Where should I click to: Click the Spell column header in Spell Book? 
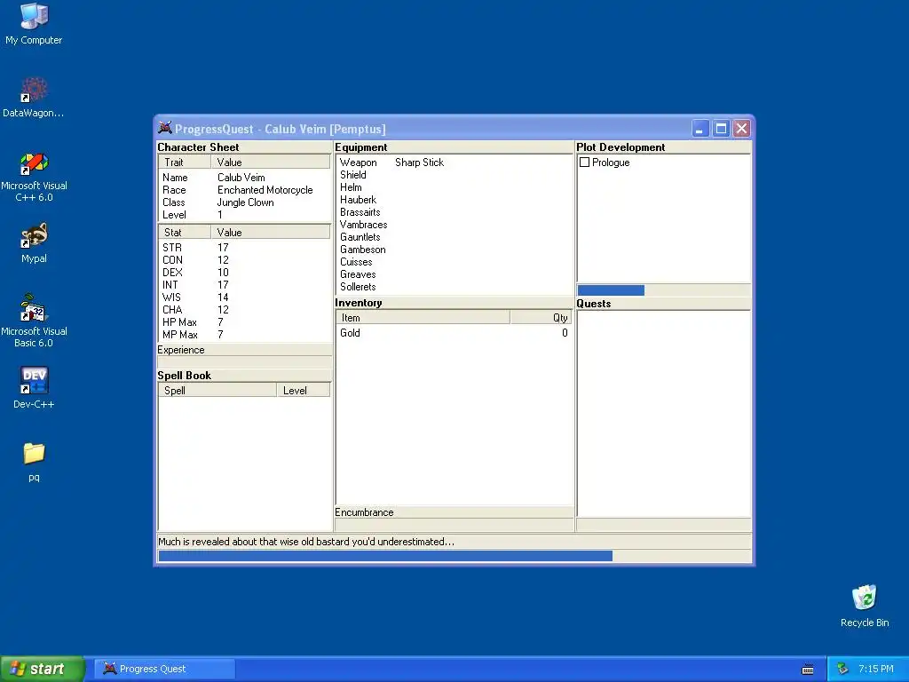pyautogui.click(x=217, y=391)
